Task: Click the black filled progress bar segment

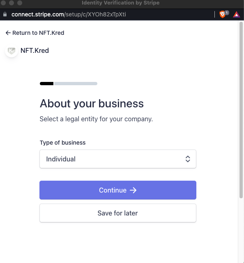Action: tap(46, 84)
